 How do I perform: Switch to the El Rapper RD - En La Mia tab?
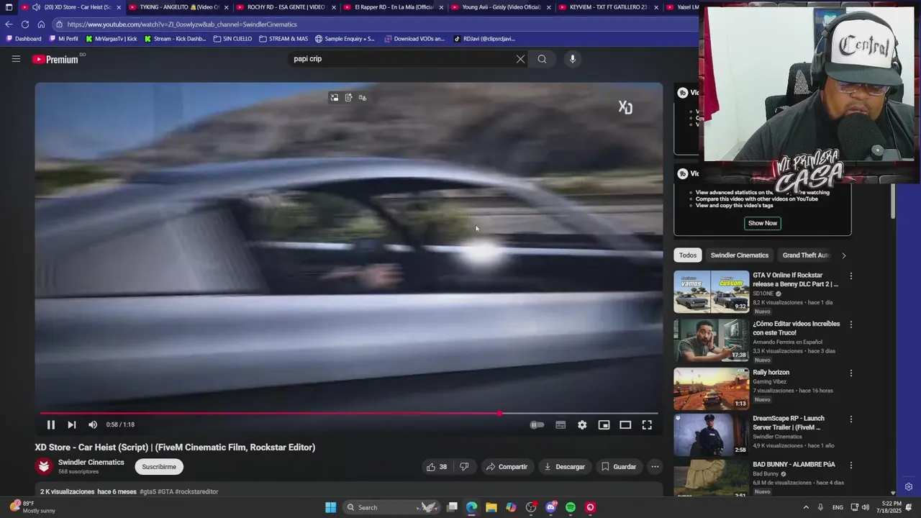pyautogui.click(x=392, y=7)
